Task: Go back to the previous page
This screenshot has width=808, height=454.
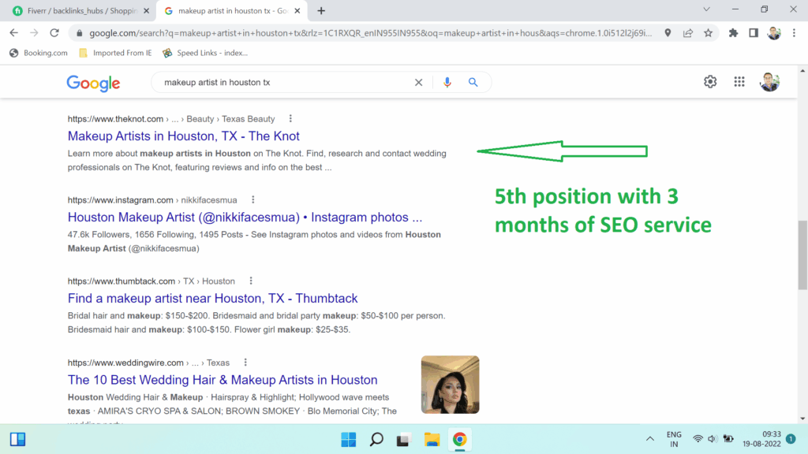Action: tap(14, 33)
